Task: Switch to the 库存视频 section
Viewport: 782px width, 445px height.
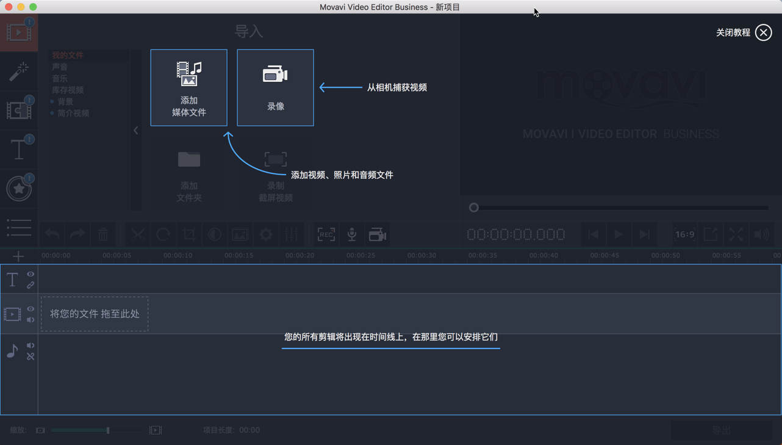Action: click(x=69, y=90)
